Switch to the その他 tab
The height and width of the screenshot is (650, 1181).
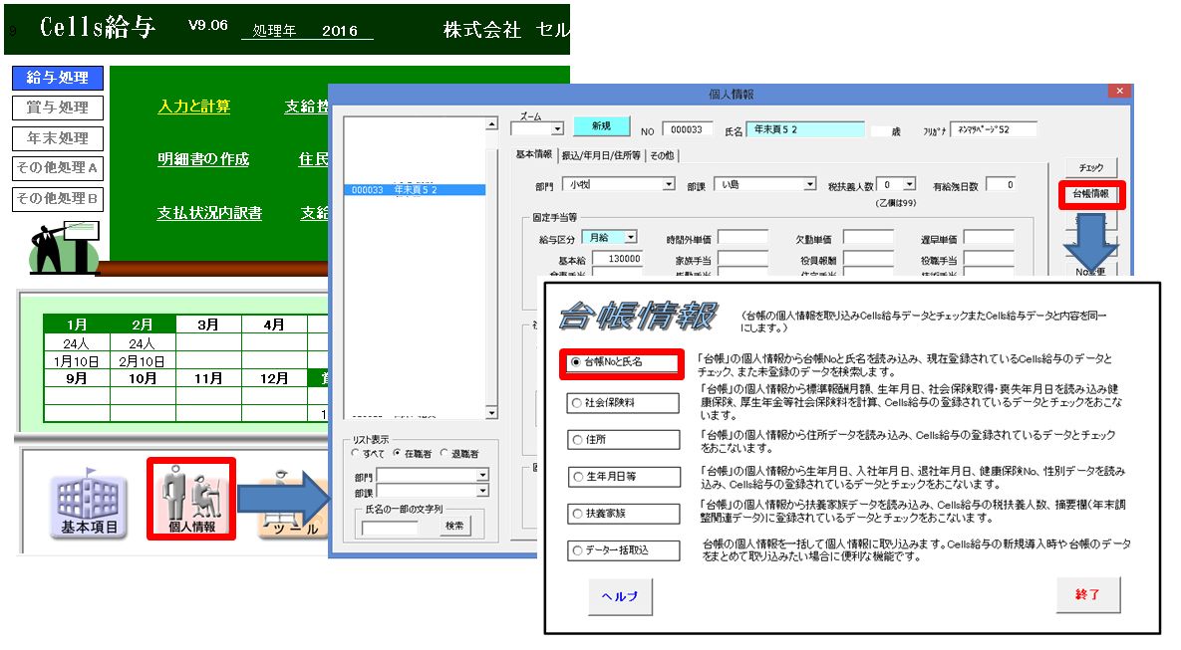(x=662, y=155)
